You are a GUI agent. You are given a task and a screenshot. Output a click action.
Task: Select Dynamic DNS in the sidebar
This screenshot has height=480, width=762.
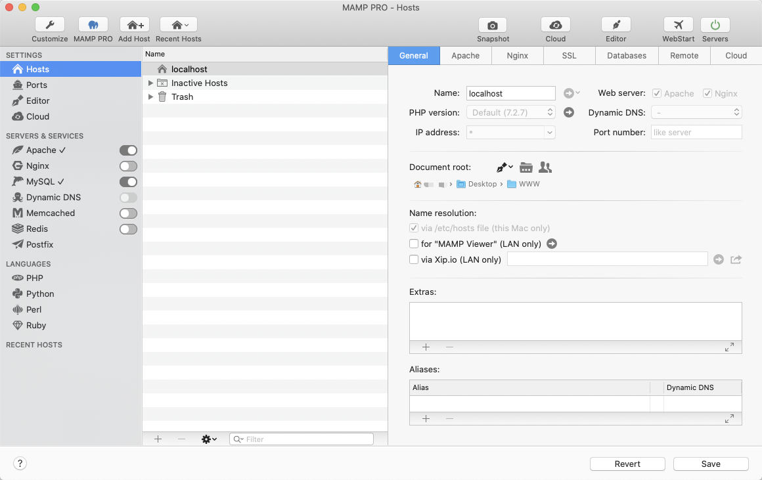[53, 197]
